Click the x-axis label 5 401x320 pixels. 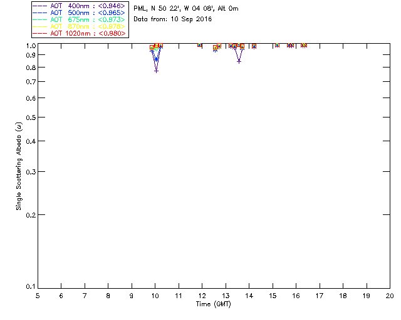[38, 296]
